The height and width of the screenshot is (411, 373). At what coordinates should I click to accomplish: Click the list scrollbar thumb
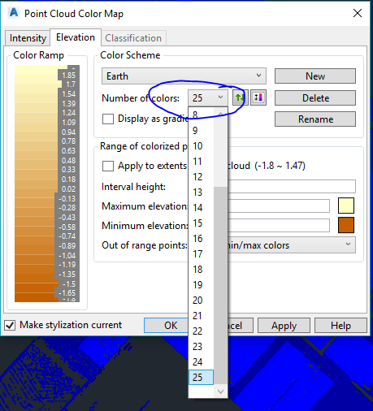220,285
